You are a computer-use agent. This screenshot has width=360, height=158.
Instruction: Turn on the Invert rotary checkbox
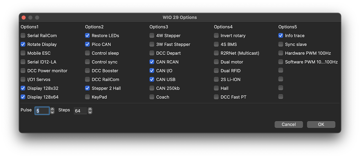click(x=216, y=35)
